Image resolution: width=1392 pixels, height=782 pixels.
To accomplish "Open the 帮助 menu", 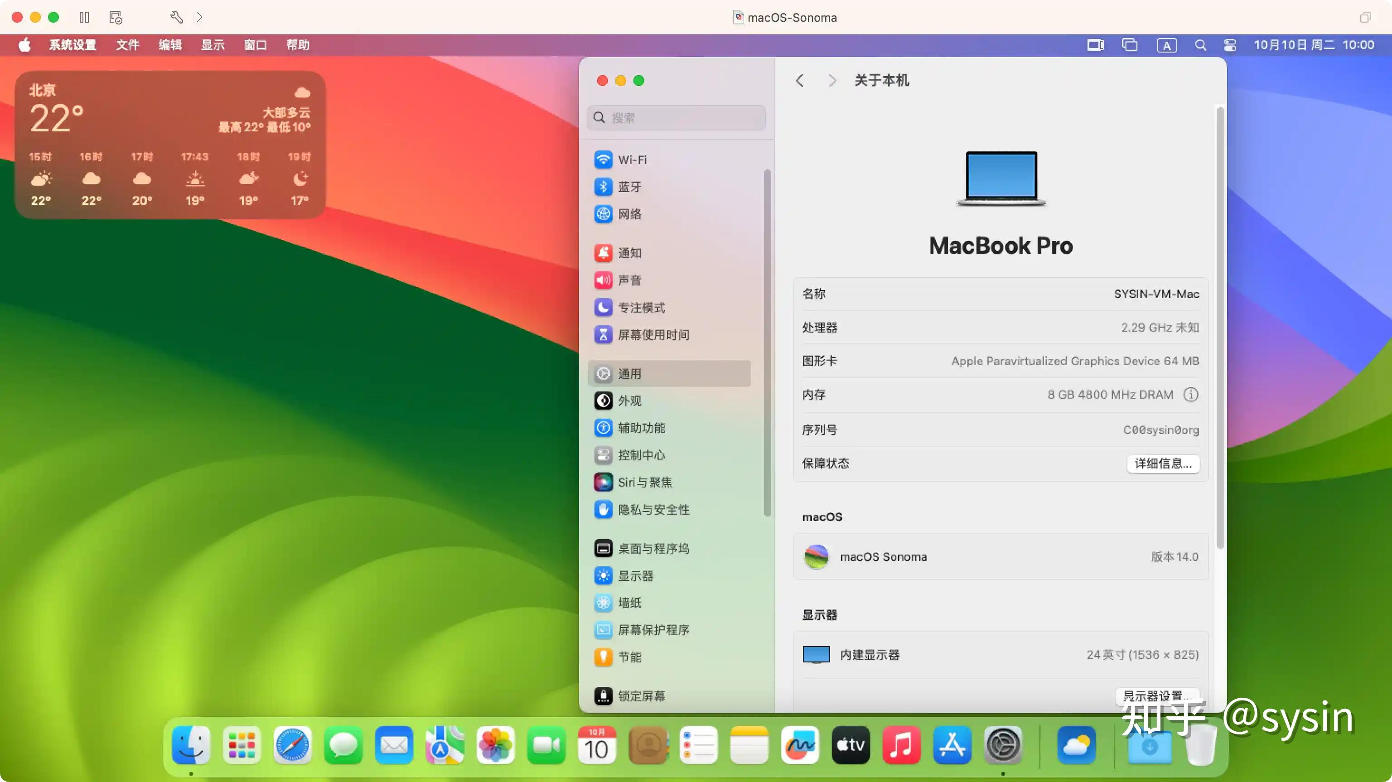I will pyautogui.click(x=297, y=45).
